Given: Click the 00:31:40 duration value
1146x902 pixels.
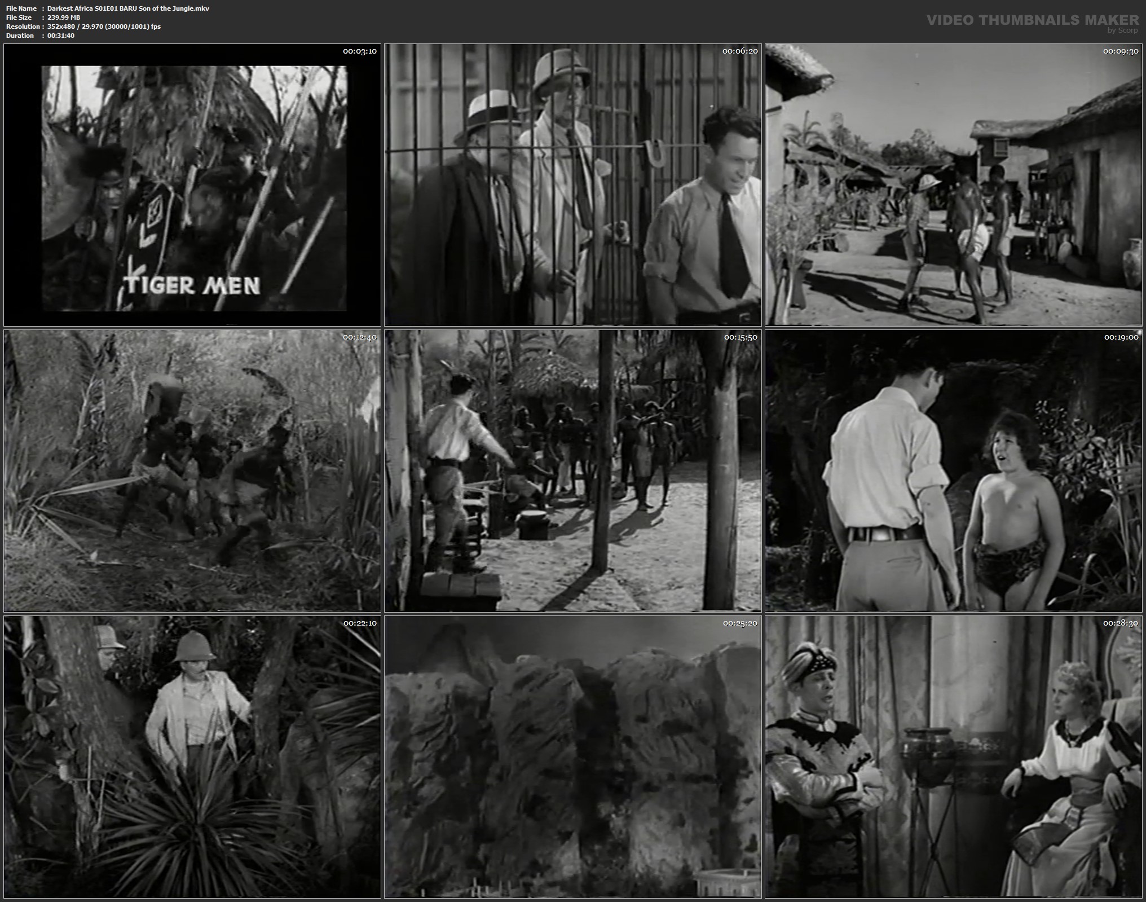Looking at the screenshot, I should point(61,36).
